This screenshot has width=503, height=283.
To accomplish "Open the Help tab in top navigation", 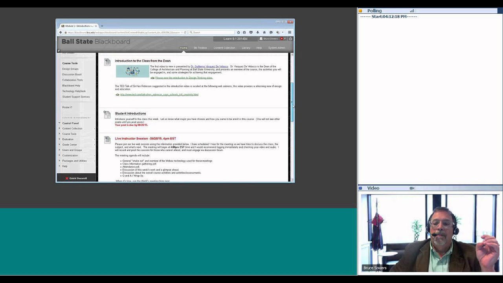I will 259,48.
